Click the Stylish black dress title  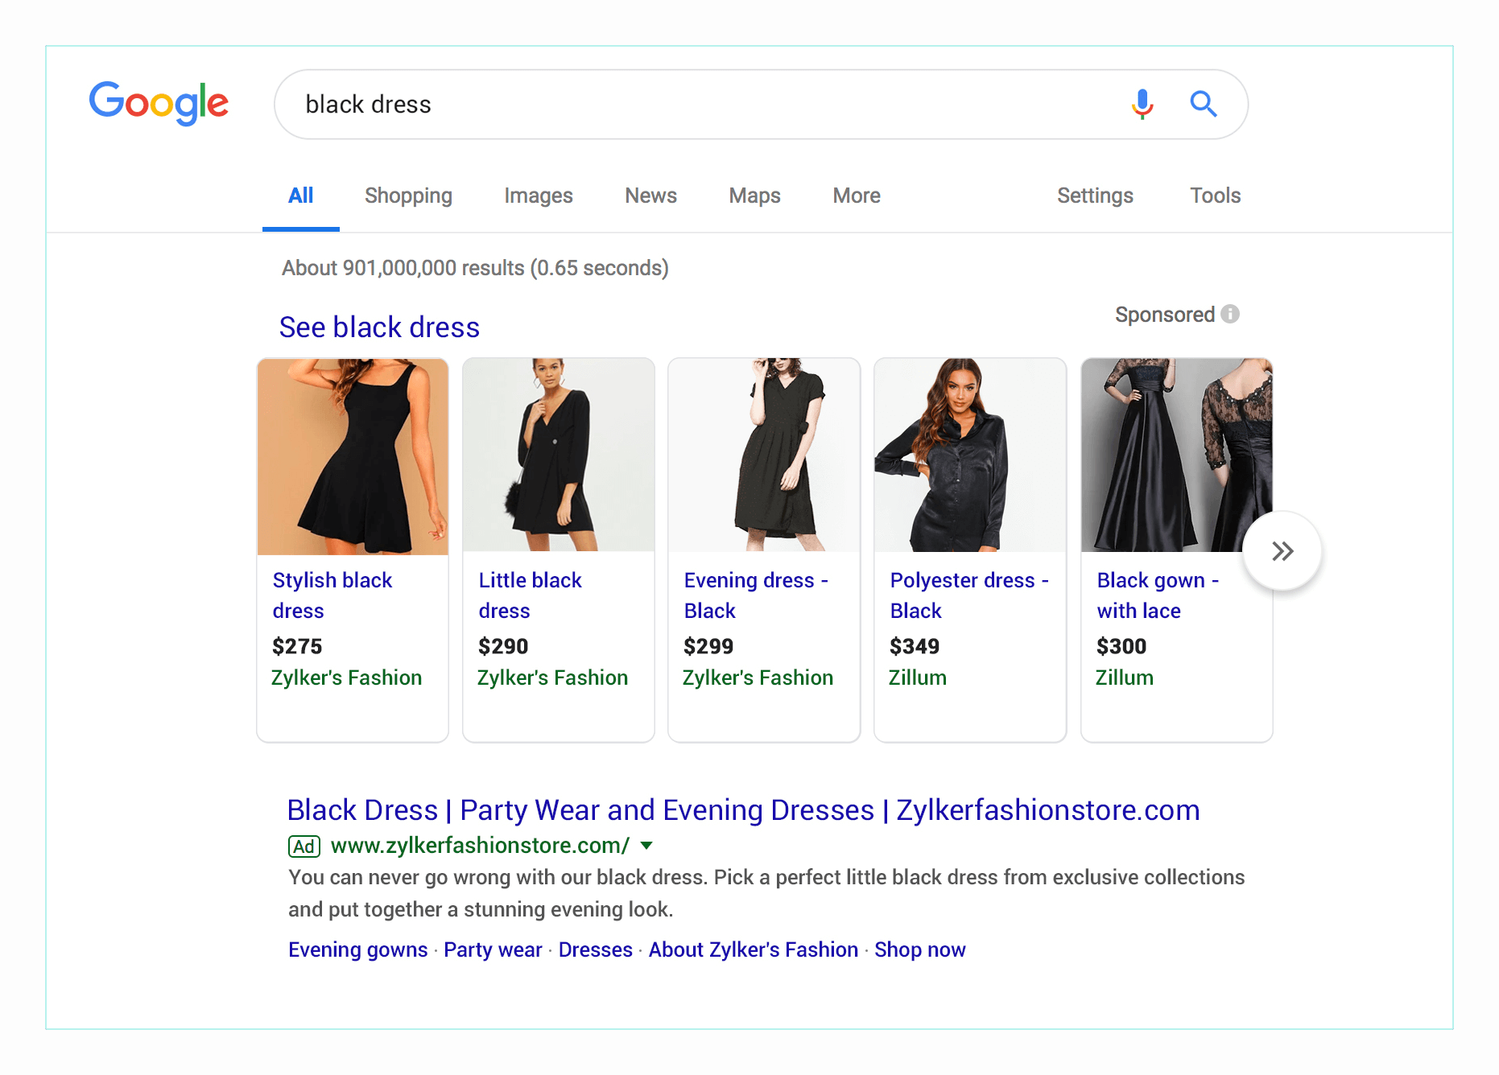(332, 595)
